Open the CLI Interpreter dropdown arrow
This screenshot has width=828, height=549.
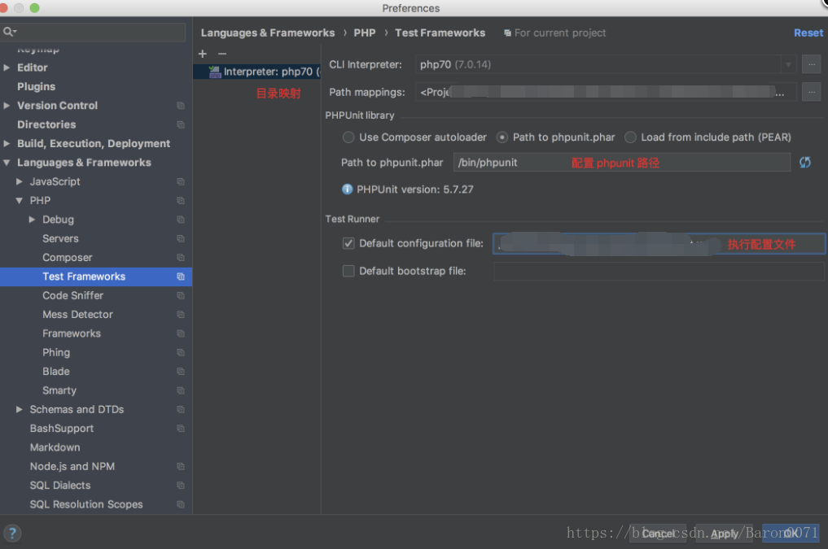tap(788, 63)
